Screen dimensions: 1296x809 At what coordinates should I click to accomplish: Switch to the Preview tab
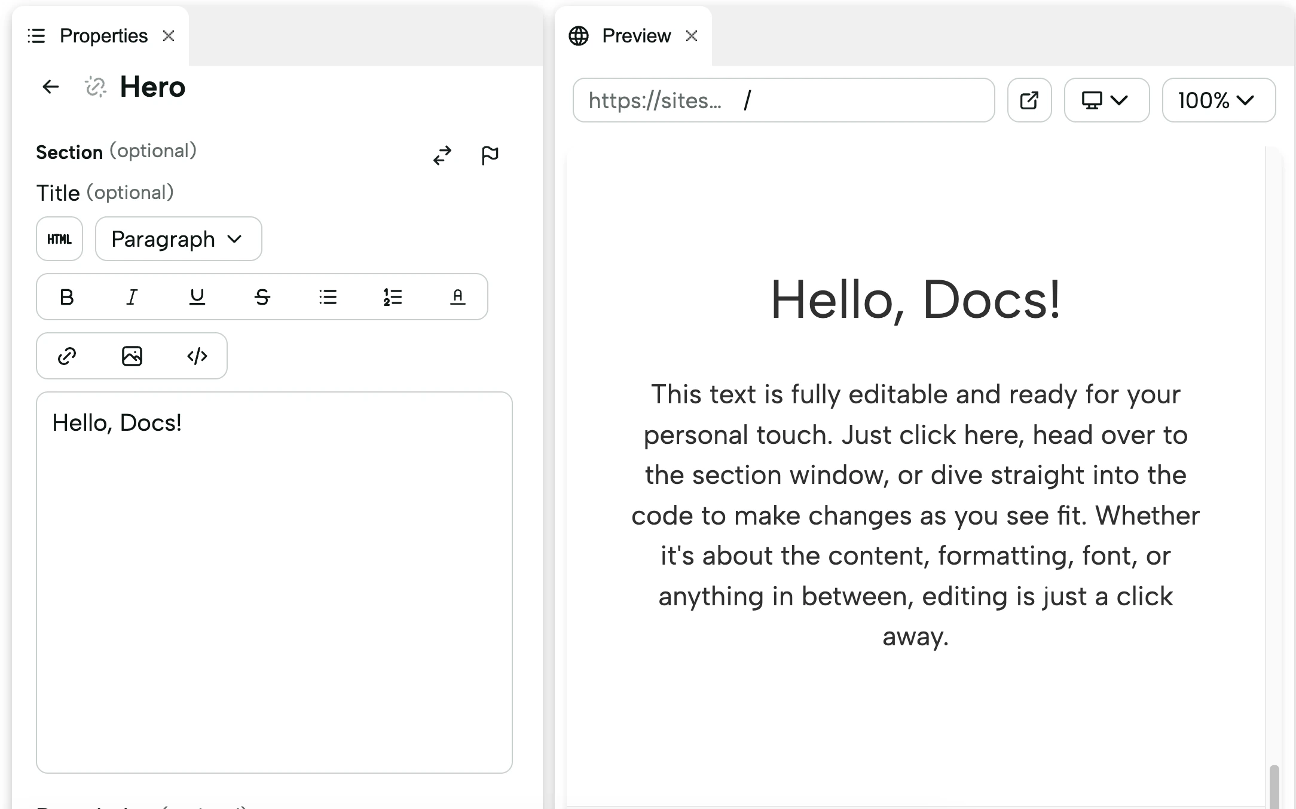[x=635, y=36]
